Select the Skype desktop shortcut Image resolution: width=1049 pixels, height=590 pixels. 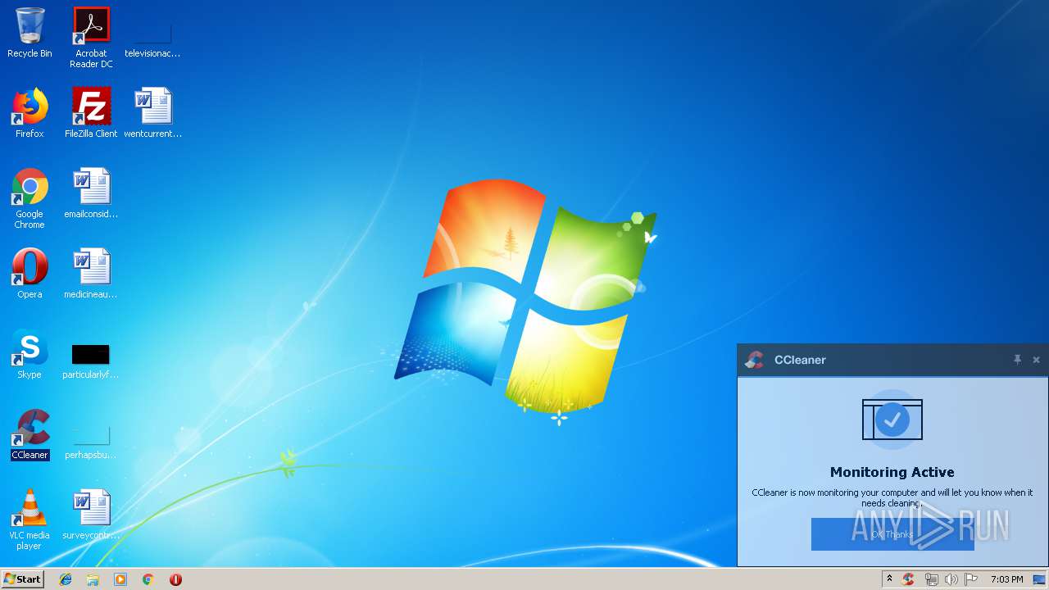coord(30,355)
